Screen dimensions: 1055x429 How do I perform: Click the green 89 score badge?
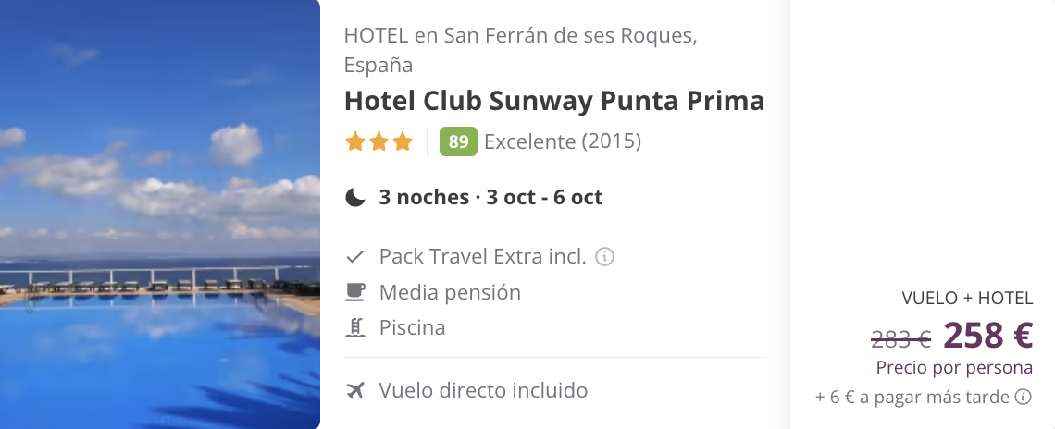click(458, 142)
